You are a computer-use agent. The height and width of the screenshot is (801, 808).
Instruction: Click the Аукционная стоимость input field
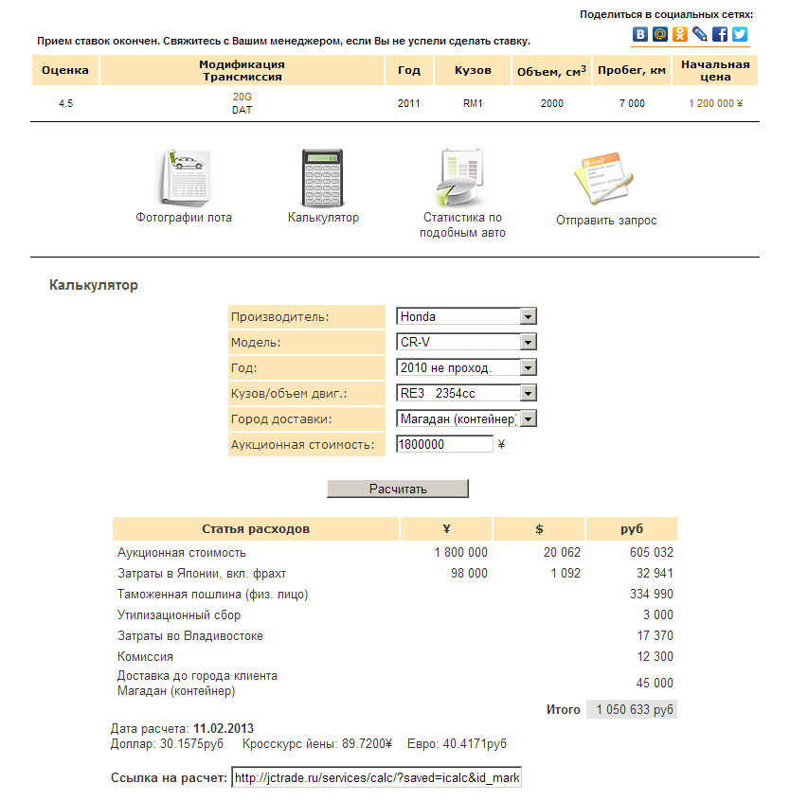(444, 444)
